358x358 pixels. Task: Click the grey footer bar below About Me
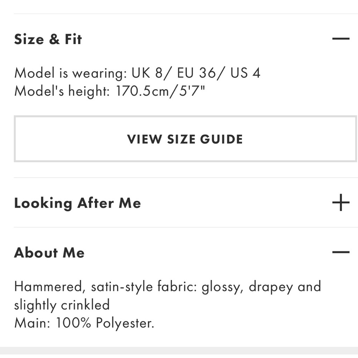click(179, 352)
